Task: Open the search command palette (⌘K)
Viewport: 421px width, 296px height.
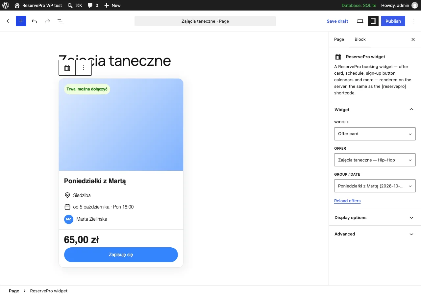Action: [75, 5]
